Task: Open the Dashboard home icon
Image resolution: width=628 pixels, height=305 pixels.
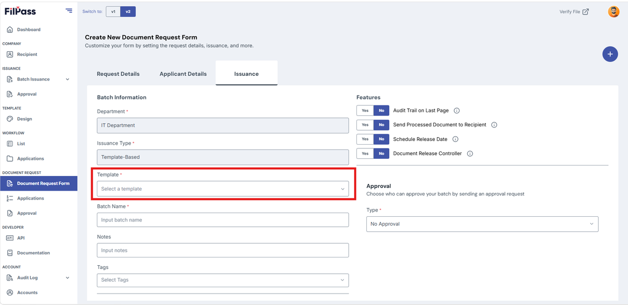Action: point(9,30)
